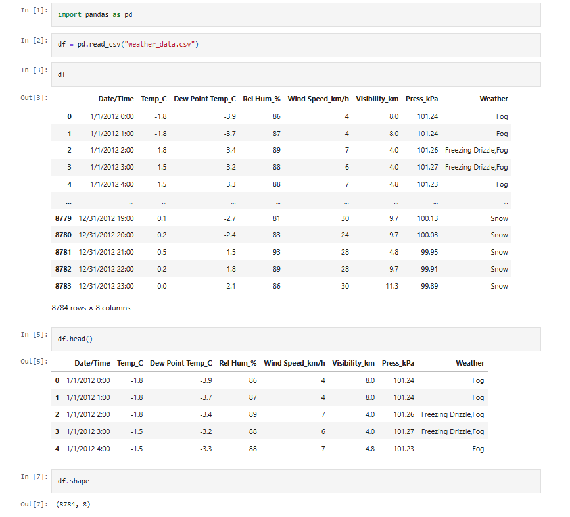This screenshot has width=570, height=517.
Task: Click Date/Time header in first table
Action: click(116, 99)
